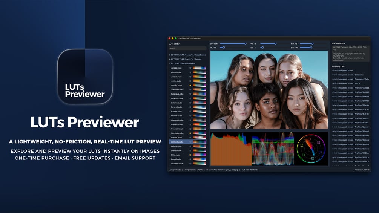Screen dimensions: 379x213
Task: Select the Cutabo.cube color thumbnail
Action: coord(199,138)
